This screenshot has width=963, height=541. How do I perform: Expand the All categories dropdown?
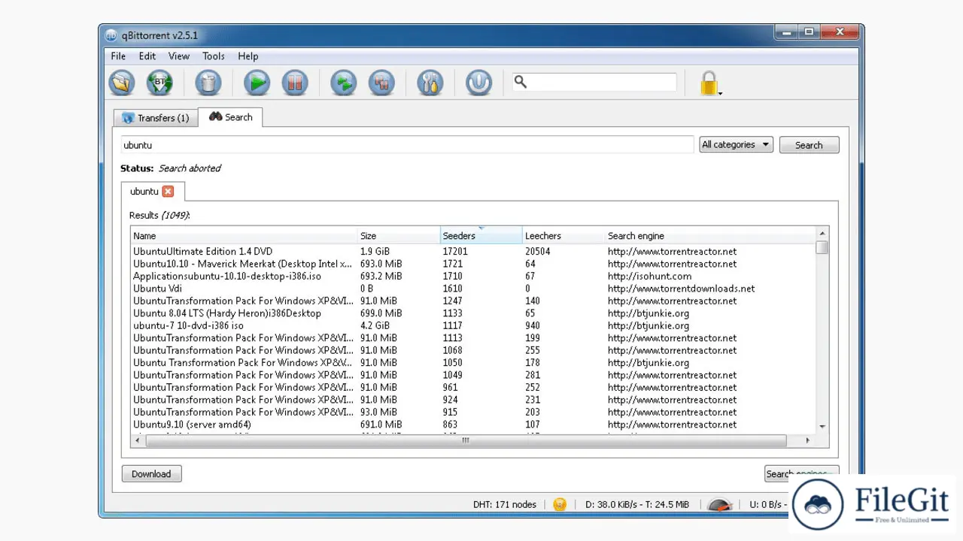pos(736,144)
